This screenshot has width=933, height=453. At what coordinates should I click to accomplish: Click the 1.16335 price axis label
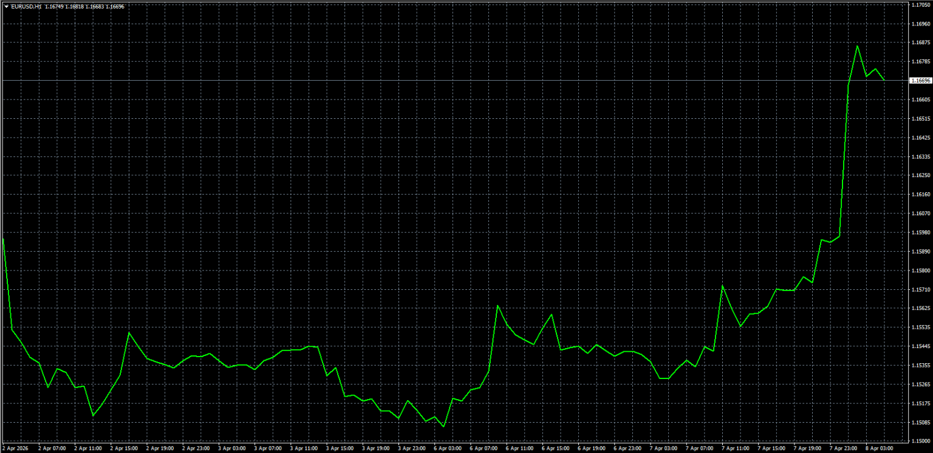click(x=921, y=156)
